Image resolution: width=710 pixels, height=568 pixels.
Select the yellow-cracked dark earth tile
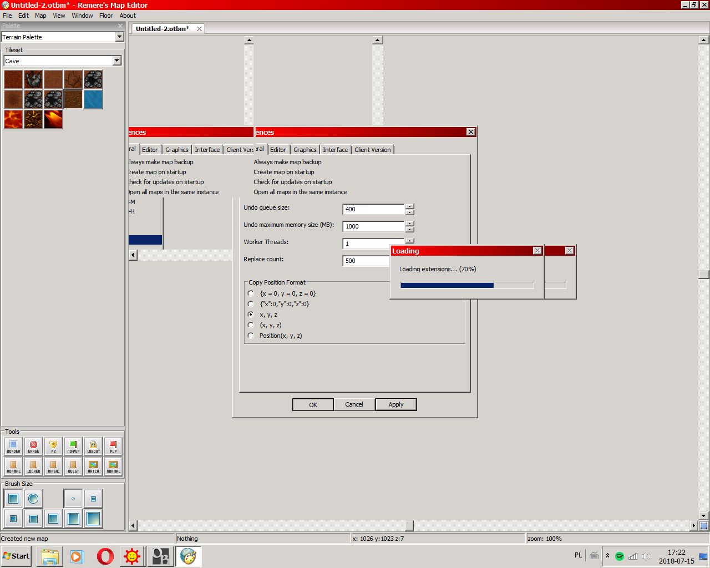tap(33, 119)
